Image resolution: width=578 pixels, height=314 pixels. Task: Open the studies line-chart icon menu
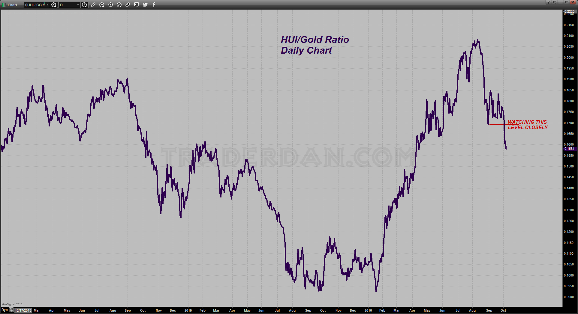coord(102,5)
